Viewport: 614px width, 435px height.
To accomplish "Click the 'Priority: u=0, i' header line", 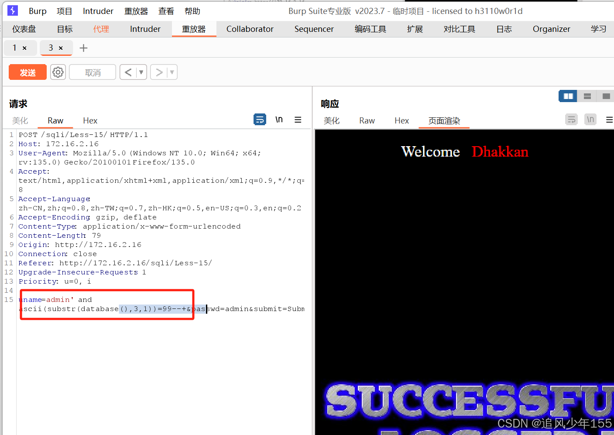I will pos(55,281).
